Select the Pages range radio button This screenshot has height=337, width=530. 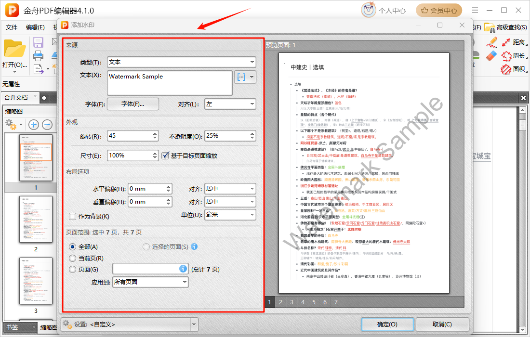[x=72, y=270]
